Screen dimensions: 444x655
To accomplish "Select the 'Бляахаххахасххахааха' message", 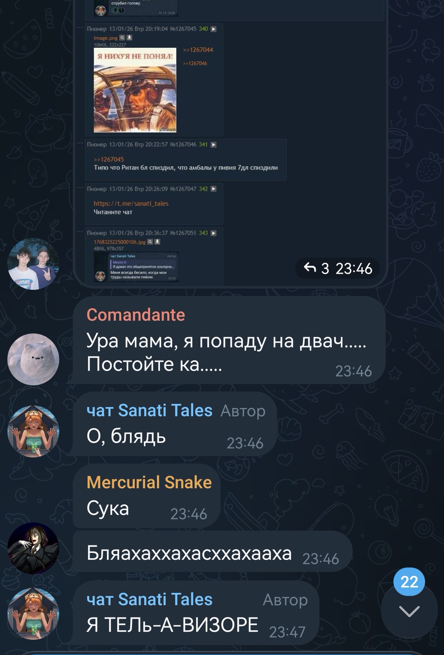I will [x=213, y=552].
